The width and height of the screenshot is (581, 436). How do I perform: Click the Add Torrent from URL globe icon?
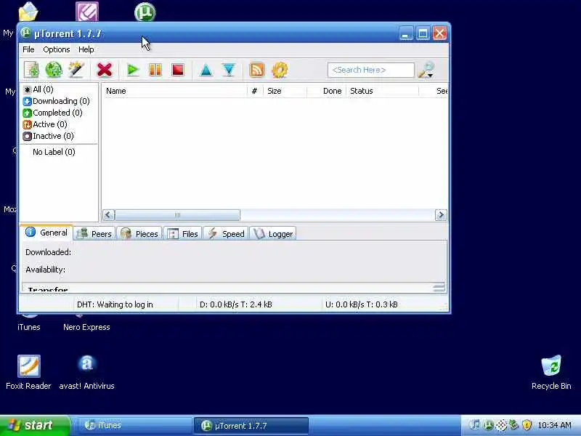pos(54,70)
